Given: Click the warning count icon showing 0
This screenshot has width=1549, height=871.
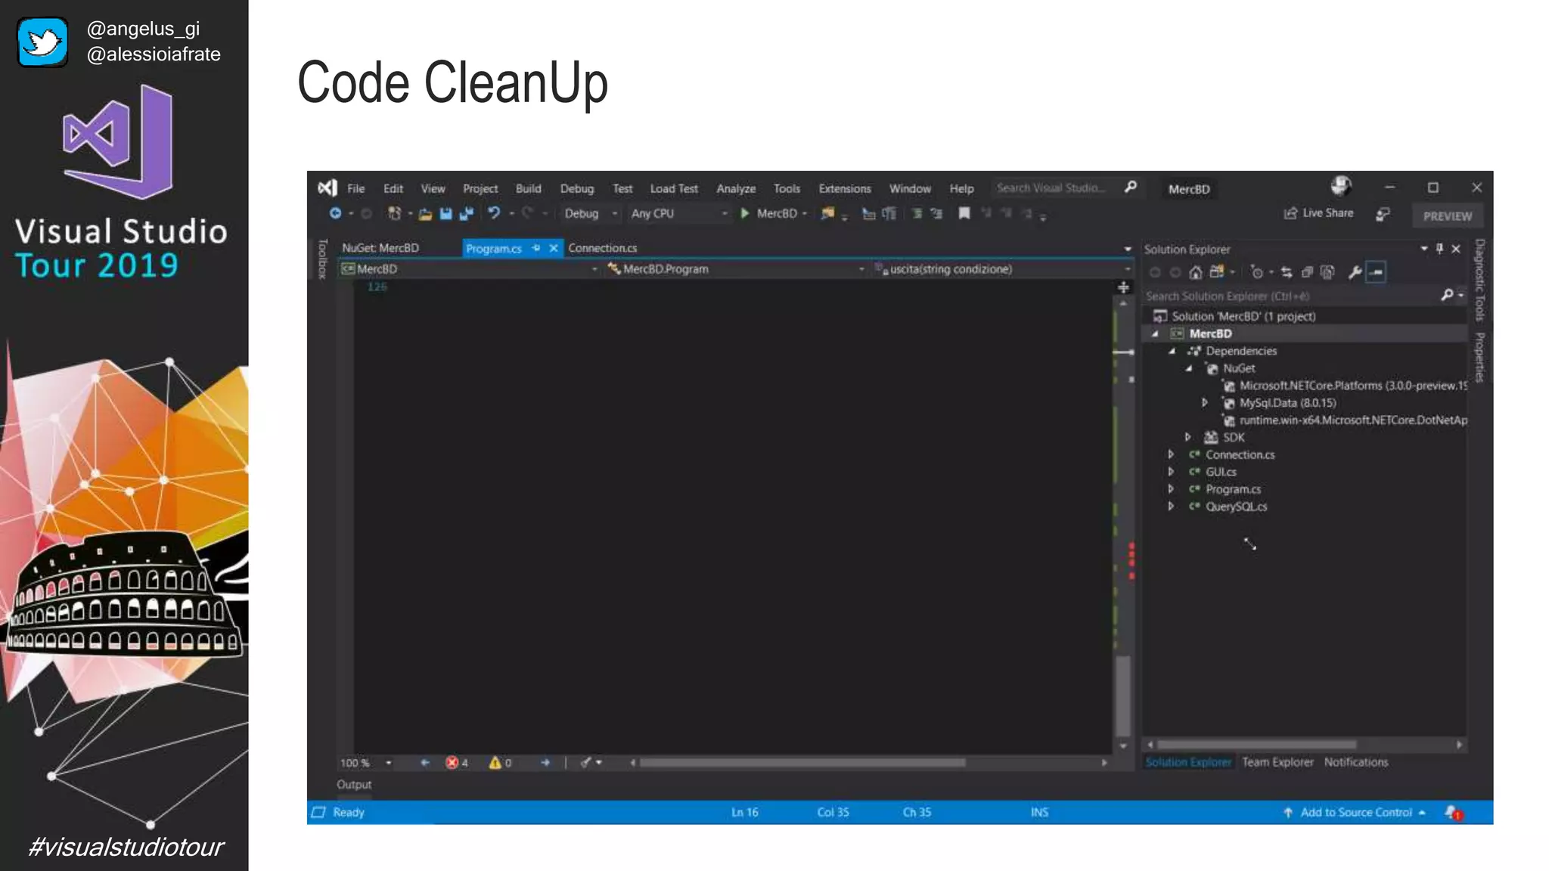Looking at the screenshot, I should click(x=495, y=763).
